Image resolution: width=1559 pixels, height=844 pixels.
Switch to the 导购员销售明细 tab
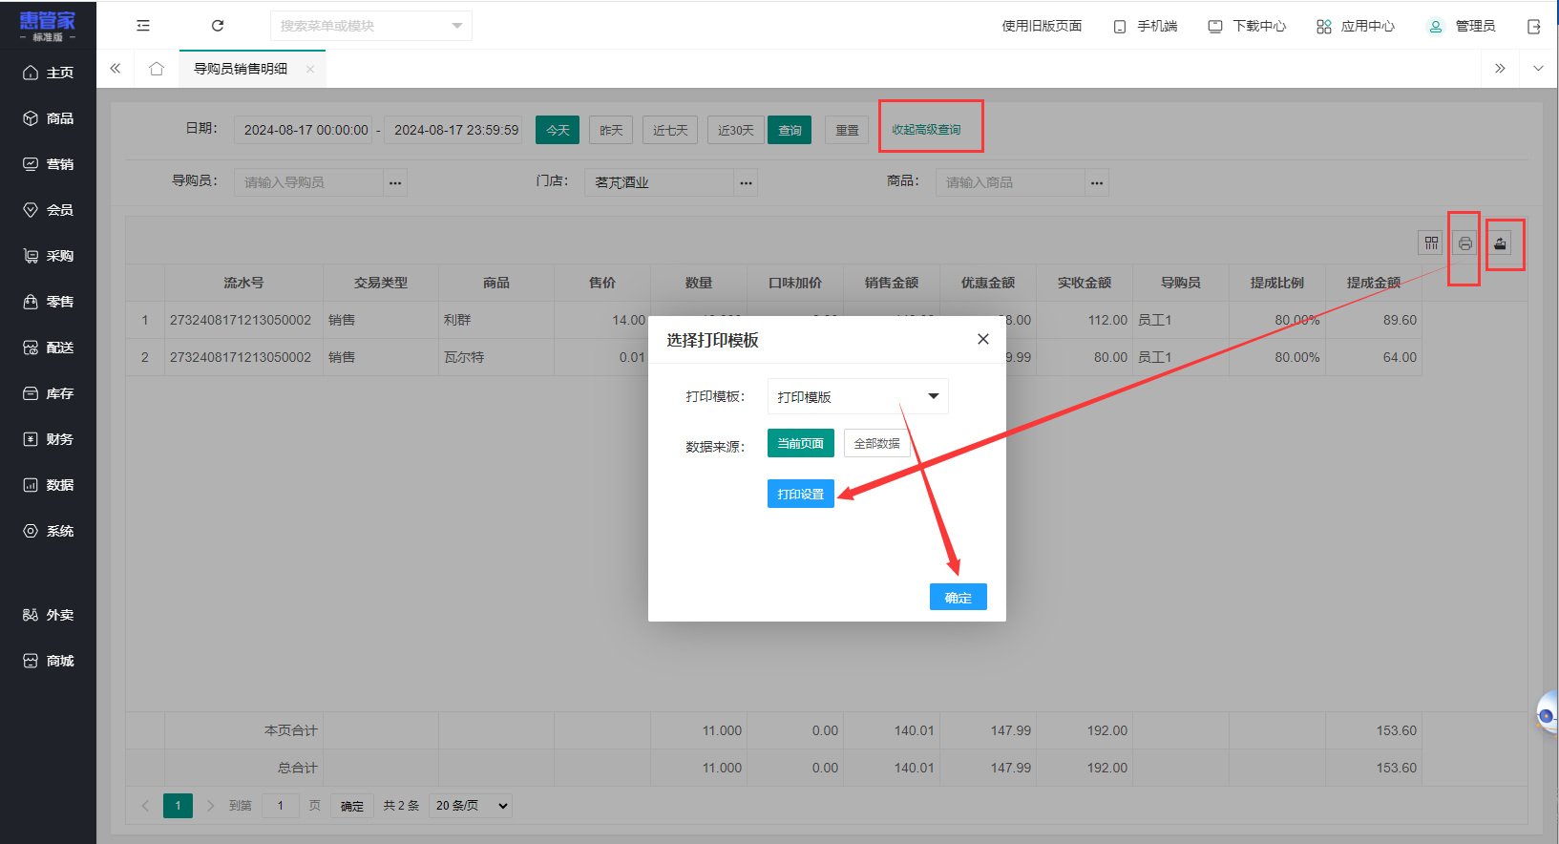pyautogui.click(x=241, y=69)
